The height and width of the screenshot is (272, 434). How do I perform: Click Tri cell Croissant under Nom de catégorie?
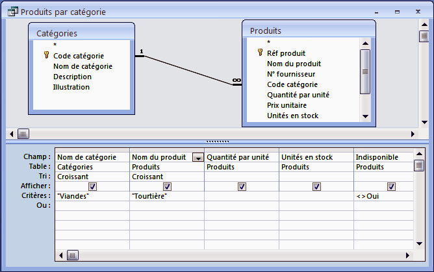coord(92,177)
